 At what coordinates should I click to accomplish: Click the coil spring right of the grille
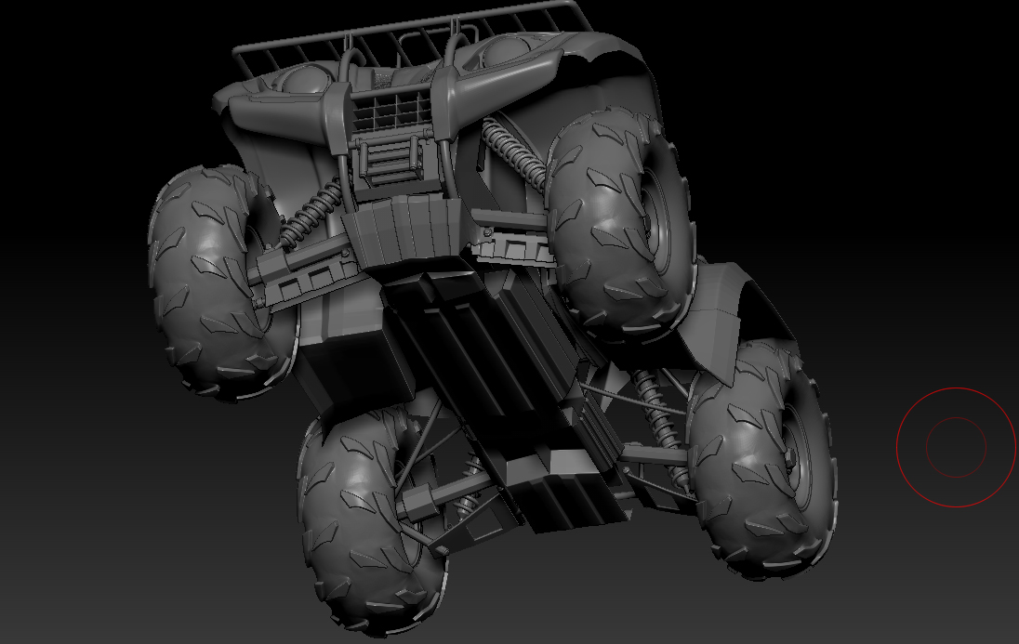click(516, 154)
